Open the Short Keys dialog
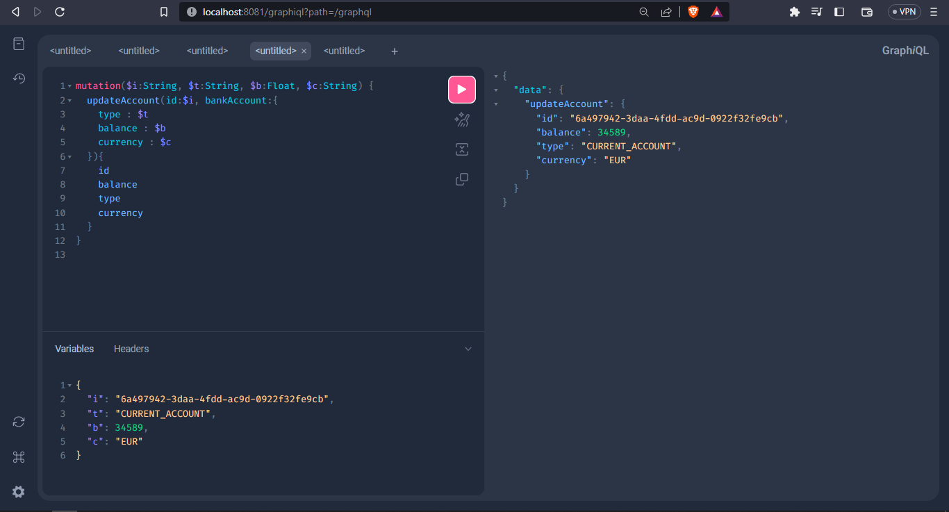This screenshot has width=949, height=512. (x=18, y=456)
